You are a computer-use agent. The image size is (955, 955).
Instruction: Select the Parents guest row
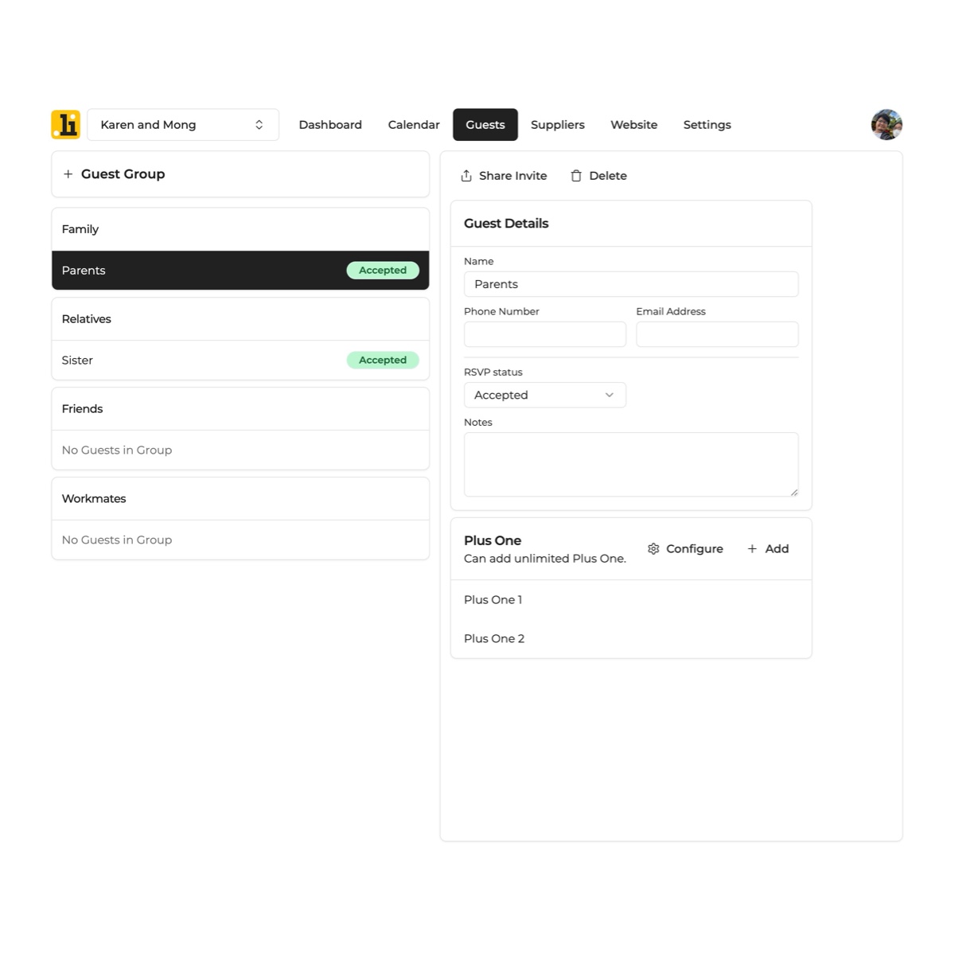pos(240,271)
